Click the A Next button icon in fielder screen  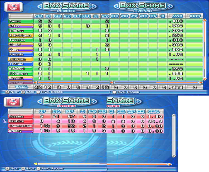click(x=7, y=92)
